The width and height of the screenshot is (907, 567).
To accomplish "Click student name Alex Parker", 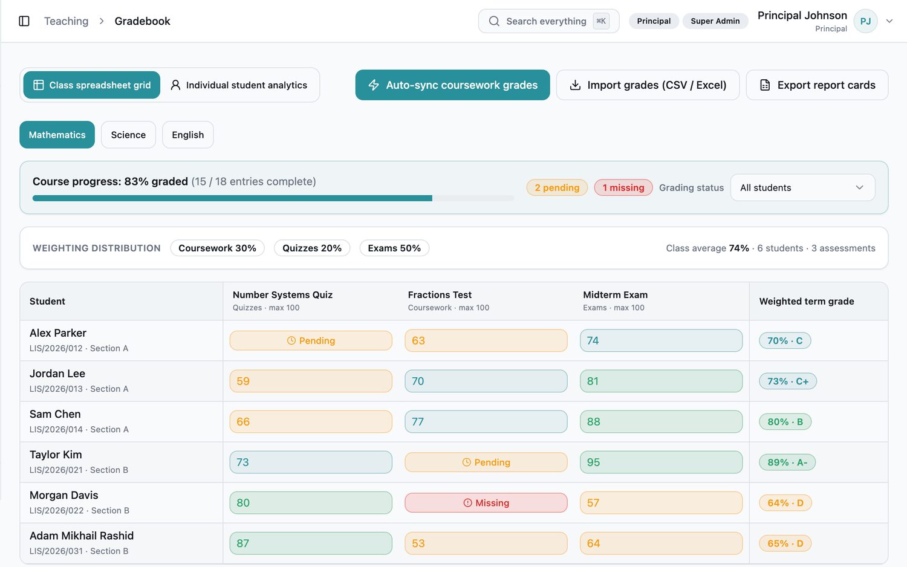I will coord(58,333).
